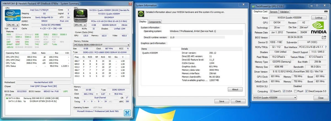331x121 pixels.
Task: Click the 'Disabled' NVIDIA SLI value
Action: [x=298, y=86]
